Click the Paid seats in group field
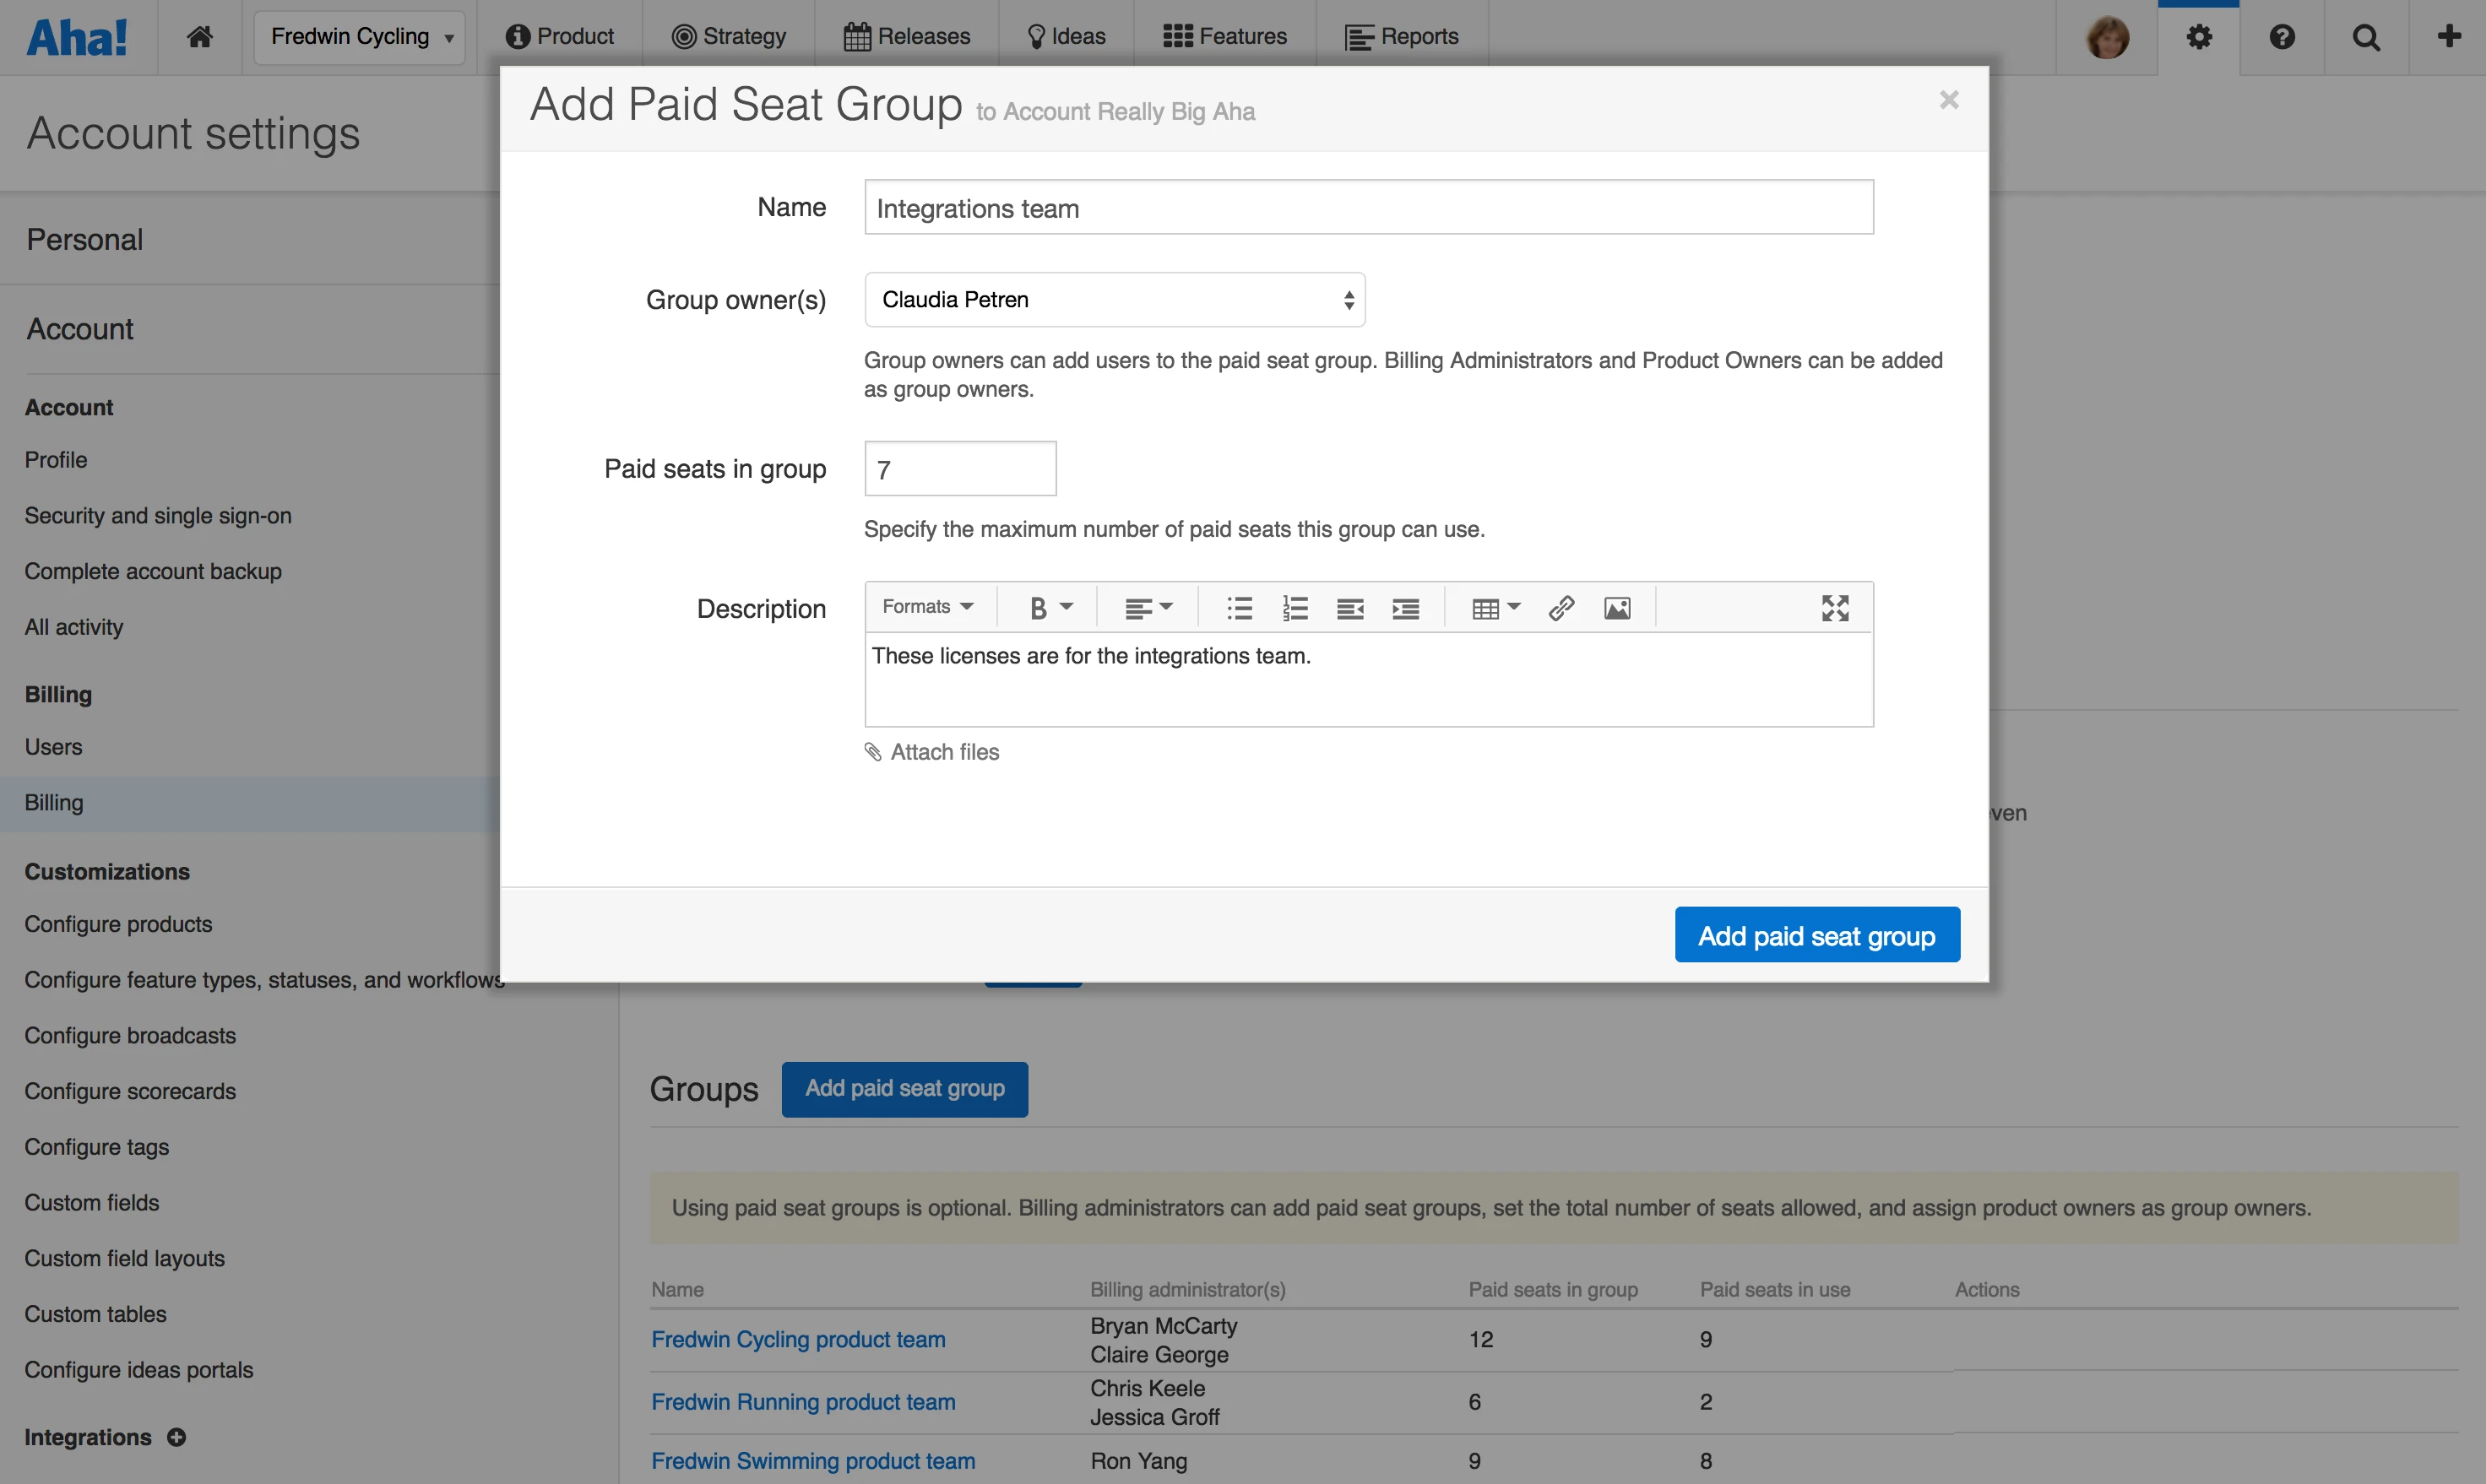Screen dimensions: 2486x1484 coord(959,469)
